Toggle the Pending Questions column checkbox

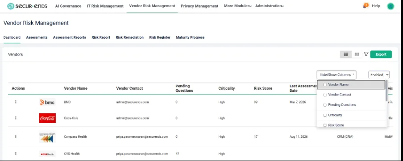[325, 105]
